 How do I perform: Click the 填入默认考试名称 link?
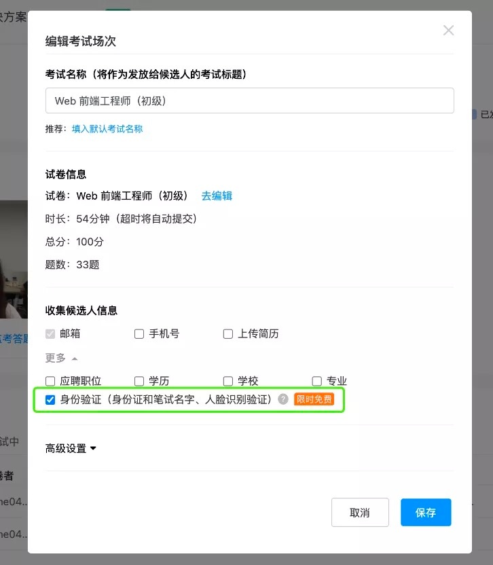point(107,128)
